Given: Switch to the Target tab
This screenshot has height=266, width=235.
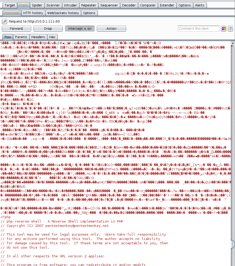Looking at the screenshot, I should coord(10,5).
